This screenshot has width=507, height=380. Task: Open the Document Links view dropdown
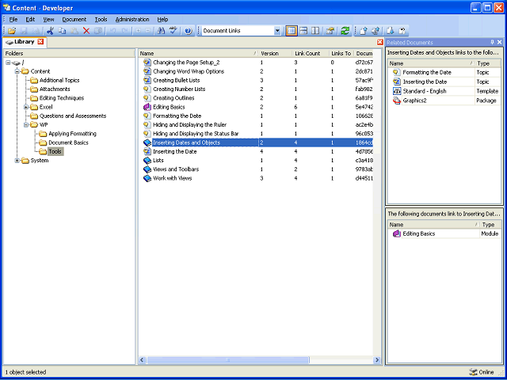pyautogui.click(x=277, y=31)
